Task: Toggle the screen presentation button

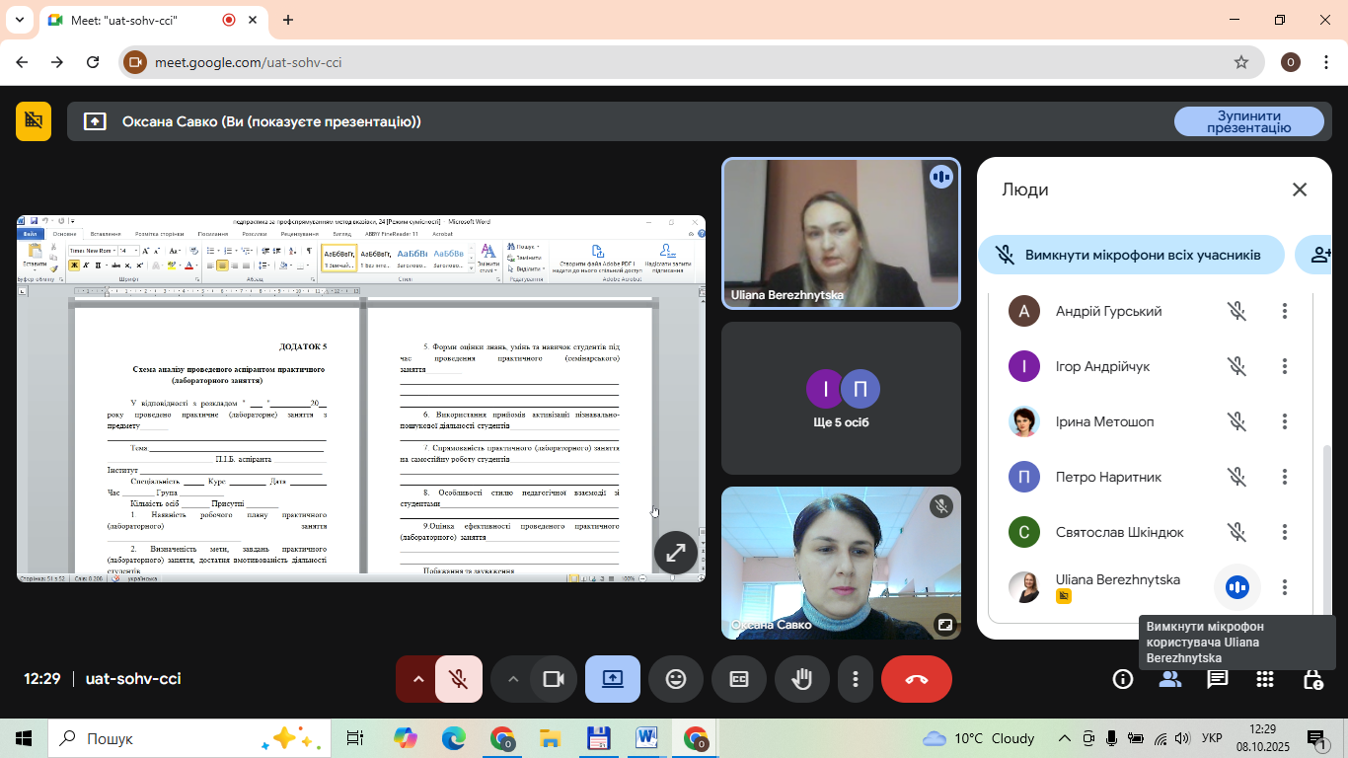Action: coord(613,679)
